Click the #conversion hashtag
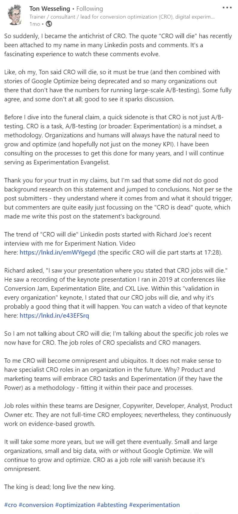 (x=36, y=505)
